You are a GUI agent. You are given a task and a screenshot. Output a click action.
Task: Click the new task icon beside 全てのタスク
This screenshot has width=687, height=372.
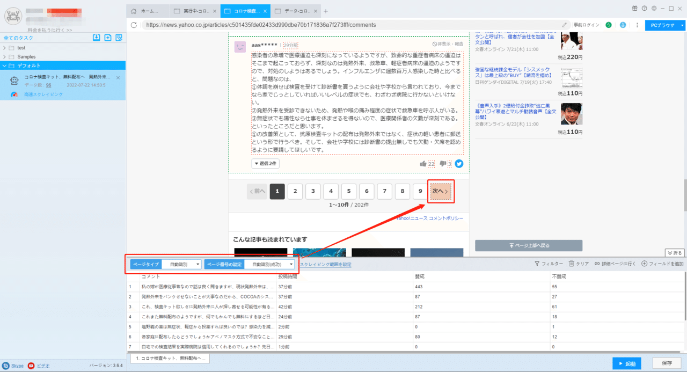point(108,38)
